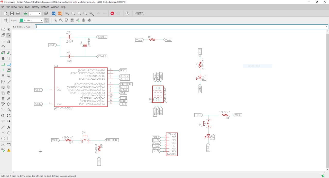
Task: Open the CAM processor icon
Action: [46, 13]
